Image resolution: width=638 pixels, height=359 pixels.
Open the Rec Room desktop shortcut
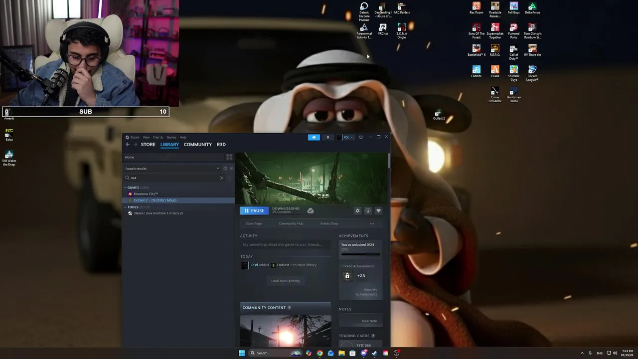coord(477,8)
